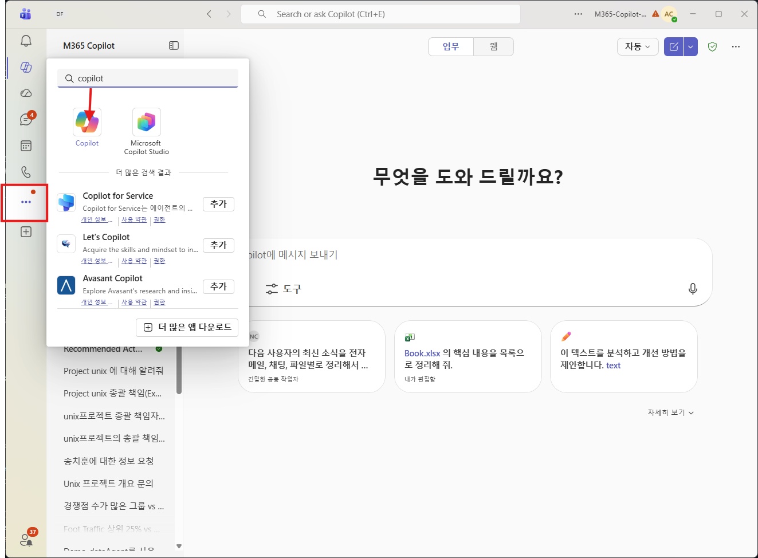Click the microphone icon in message box
758x558 pixels.
pos(693,289)
